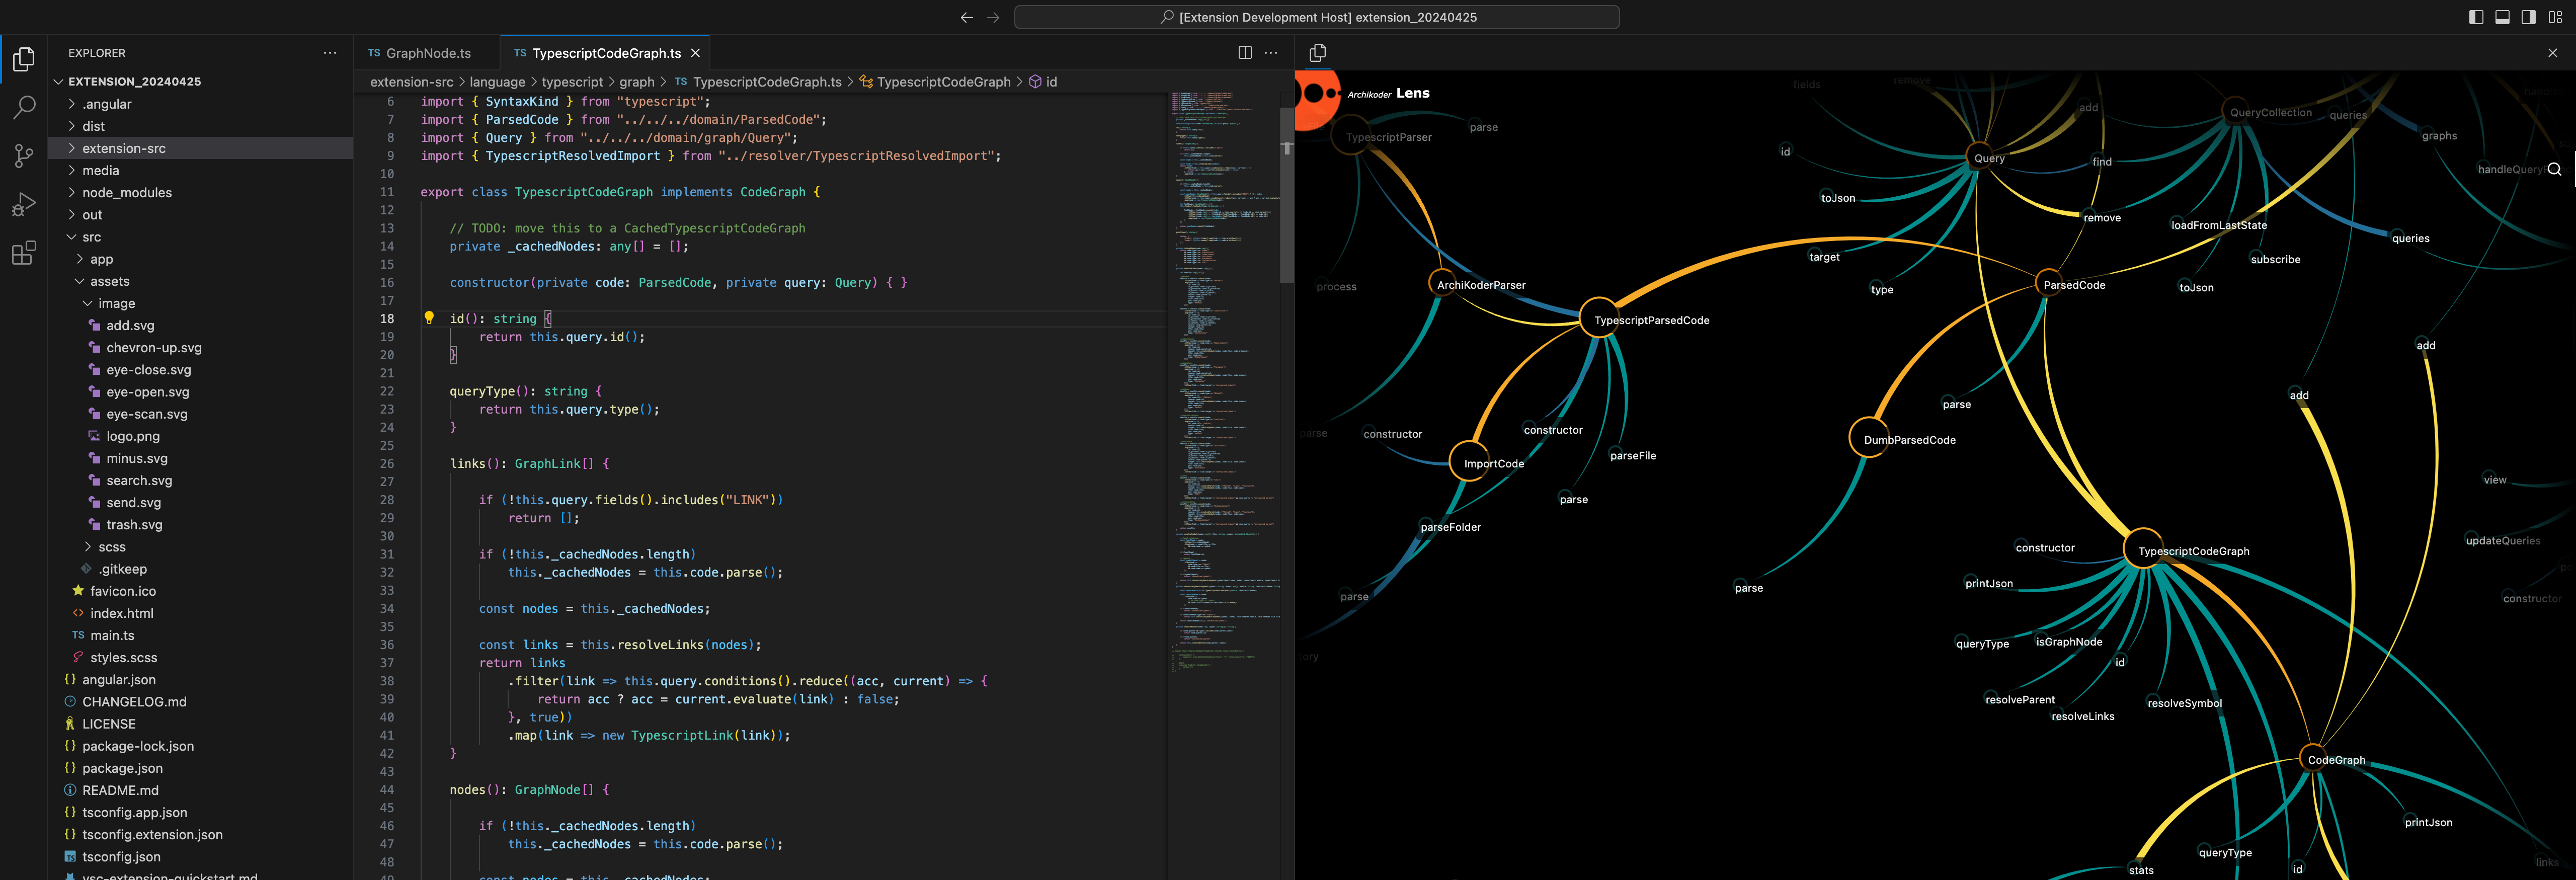Toggle the secondary side bar layout button
This screenshot has height=880, width=2576.
2528,17
